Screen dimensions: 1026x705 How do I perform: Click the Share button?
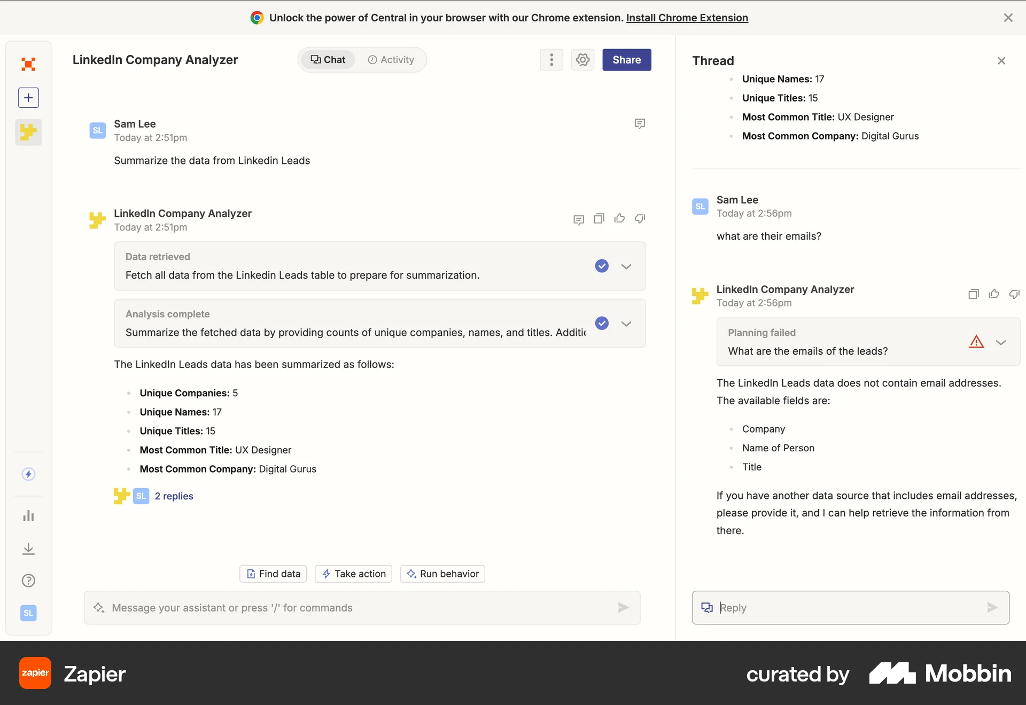pos(626,59)
